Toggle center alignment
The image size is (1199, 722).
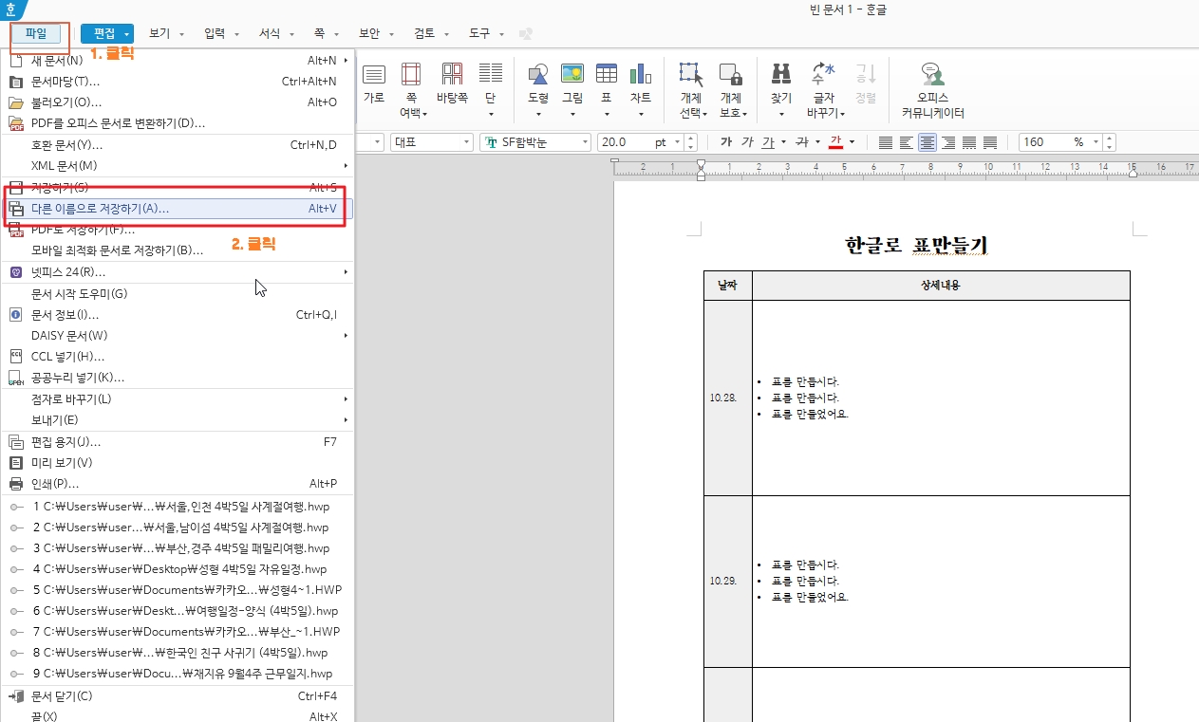click(927, 142)
